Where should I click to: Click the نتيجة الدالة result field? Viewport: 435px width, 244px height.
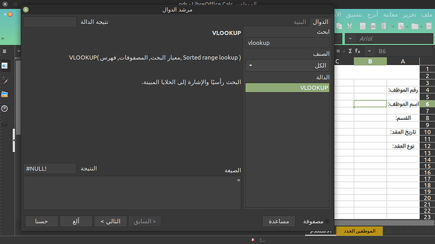point(50,22)
